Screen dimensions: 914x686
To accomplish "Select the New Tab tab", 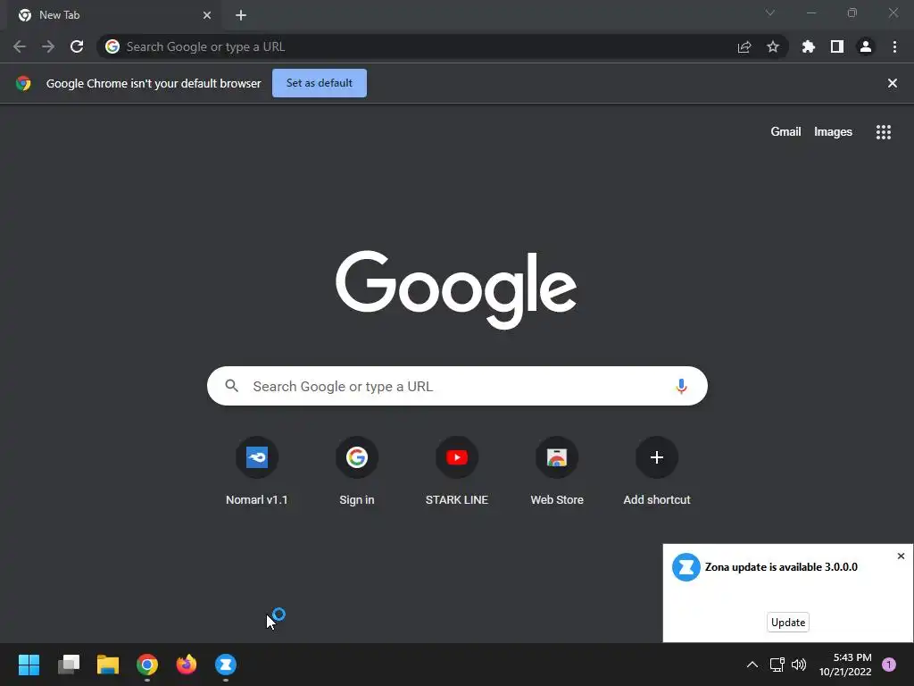I will pos(115,15).
